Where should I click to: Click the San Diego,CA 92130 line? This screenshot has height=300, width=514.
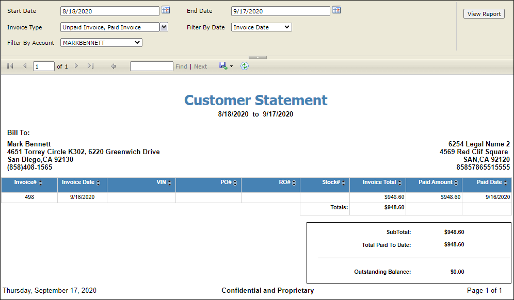(40, 160)
